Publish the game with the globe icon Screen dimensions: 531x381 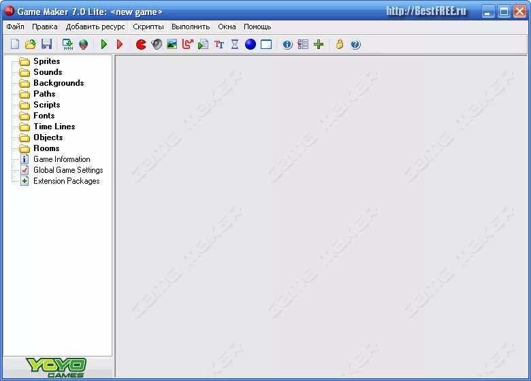coord(83,44)
